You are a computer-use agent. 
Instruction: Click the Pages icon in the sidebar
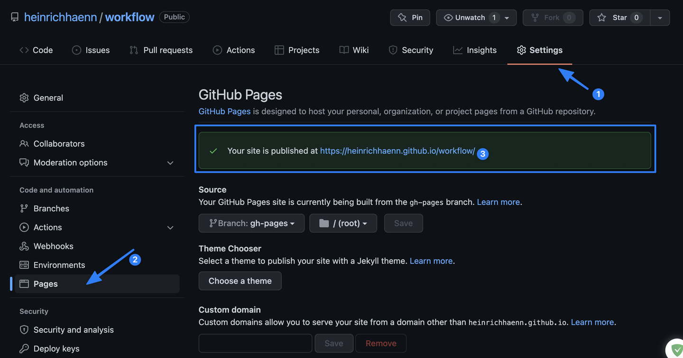pyautogui.click(x=24, y=284)
